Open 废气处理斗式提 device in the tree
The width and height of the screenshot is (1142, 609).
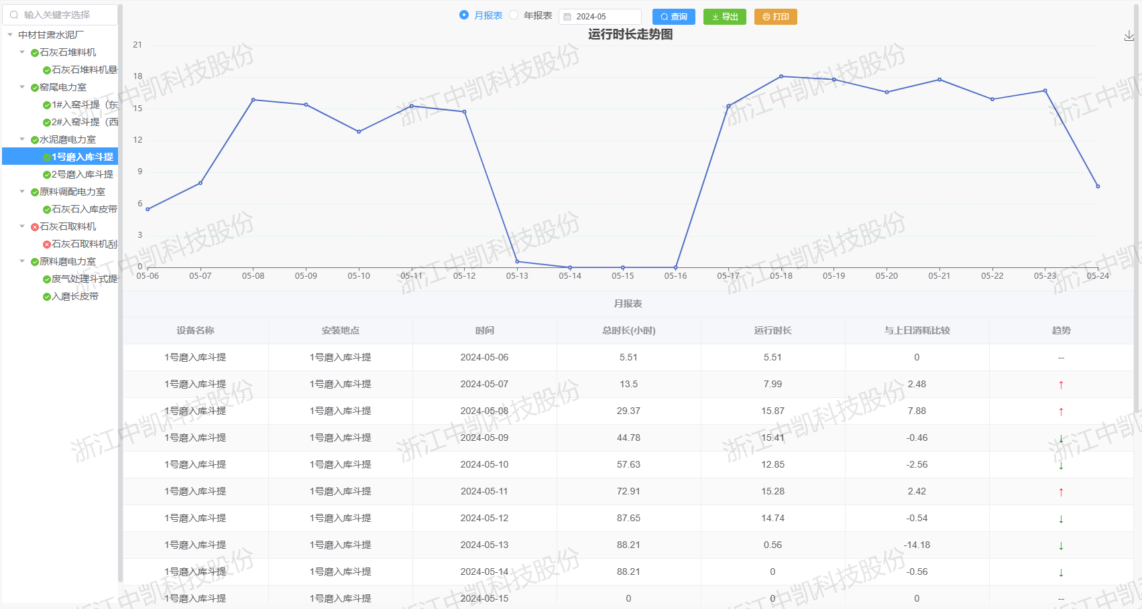pyautogui.click(x=84, y=279)
